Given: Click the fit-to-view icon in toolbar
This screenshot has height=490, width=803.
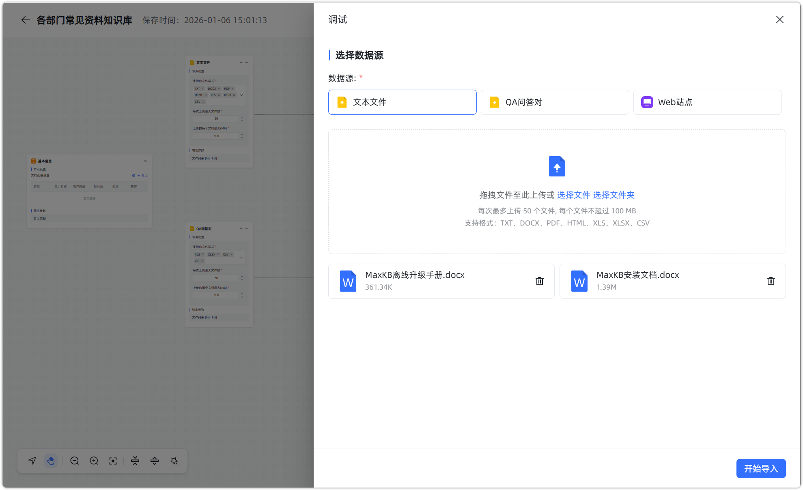Looking at the screenshot, I should click(x=113, y=461).
